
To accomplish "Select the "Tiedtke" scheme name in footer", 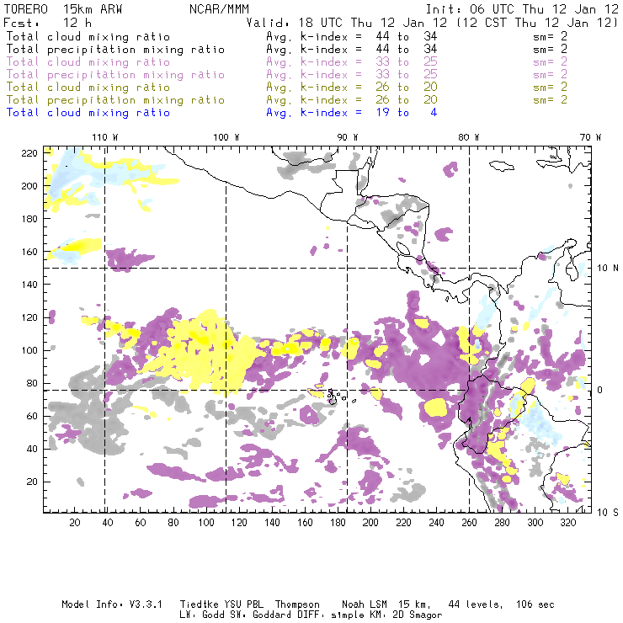I will (x=199, y=604).
